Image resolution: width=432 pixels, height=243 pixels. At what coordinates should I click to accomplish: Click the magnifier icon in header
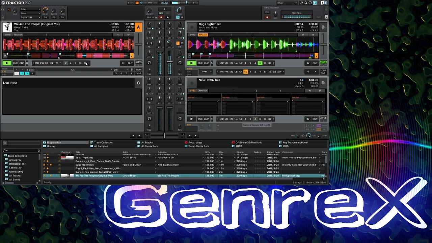pos(301,3)
